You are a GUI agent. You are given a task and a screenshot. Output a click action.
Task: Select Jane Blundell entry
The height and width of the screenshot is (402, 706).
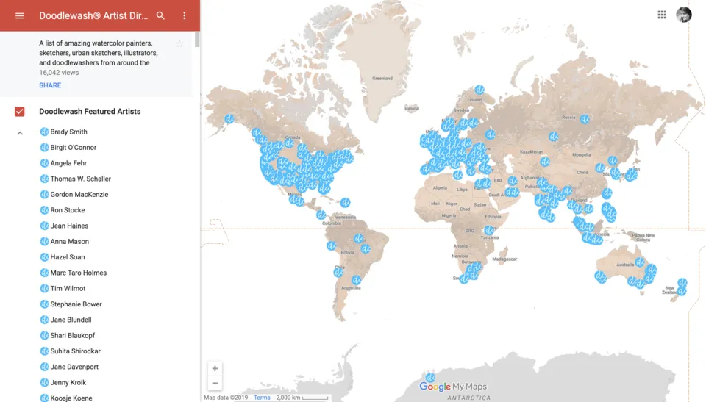pos(71,320)
